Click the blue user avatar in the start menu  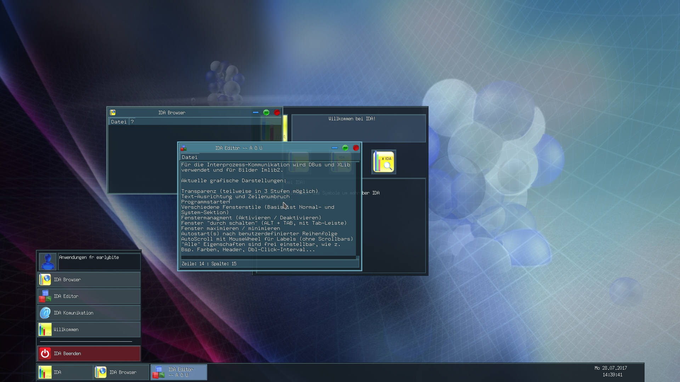coord(47,261)
